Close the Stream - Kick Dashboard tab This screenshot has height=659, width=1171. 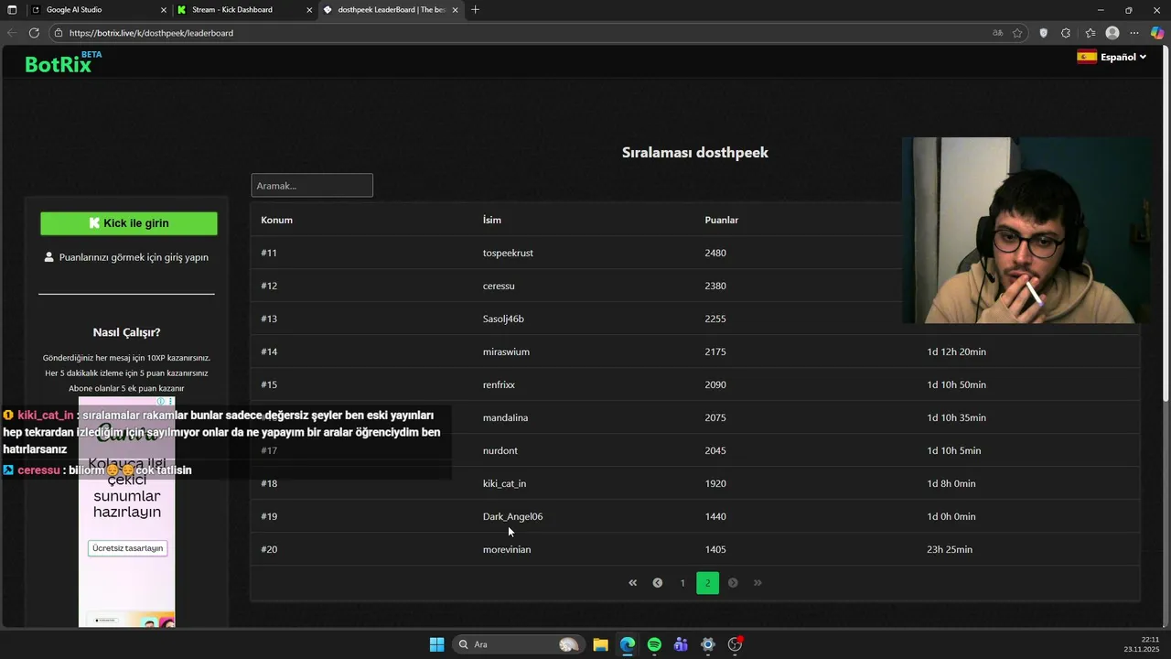pos(309,10)
